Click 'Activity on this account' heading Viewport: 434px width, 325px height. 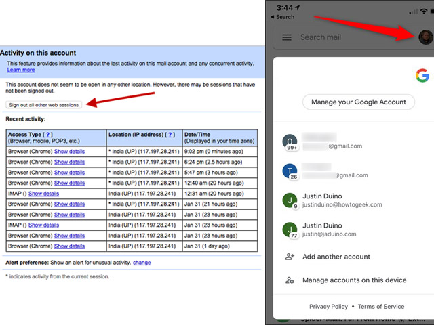pos(38,53)
